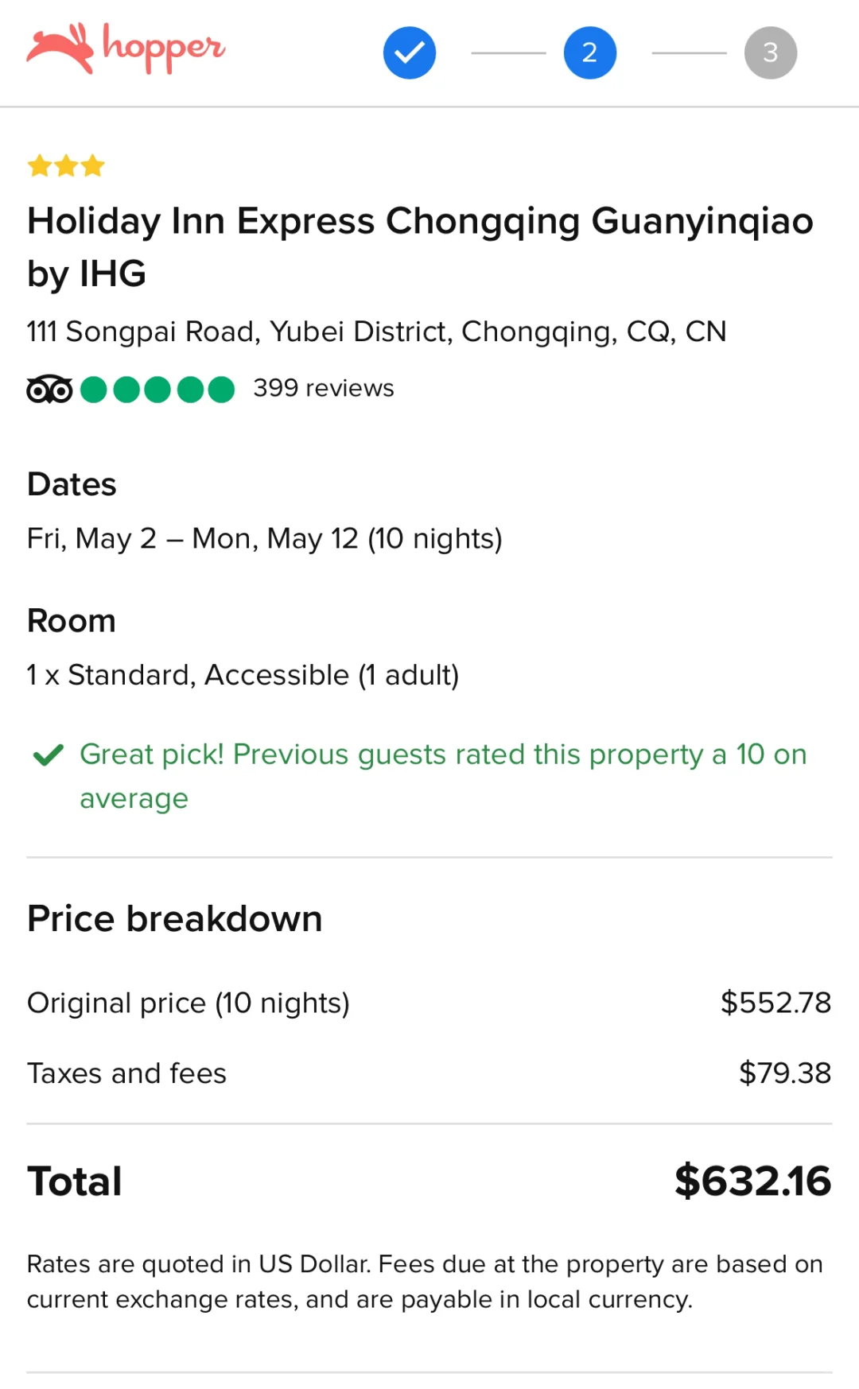Click the Tripadvisor owl icon
Screen dimensions: 859x1389
(49, 389)
